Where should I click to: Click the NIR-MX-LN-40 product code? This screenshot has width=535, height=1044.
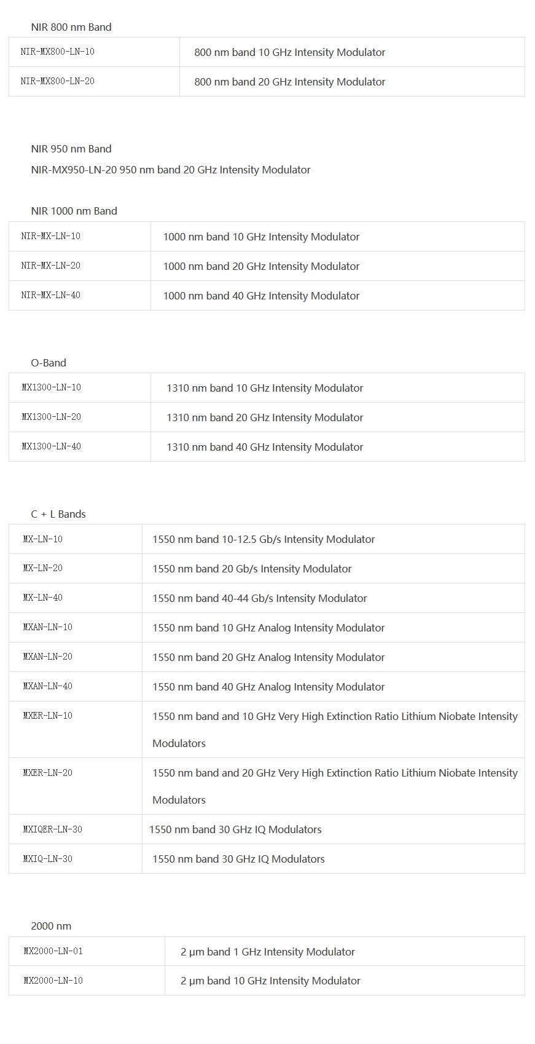(x=51, y=295)
